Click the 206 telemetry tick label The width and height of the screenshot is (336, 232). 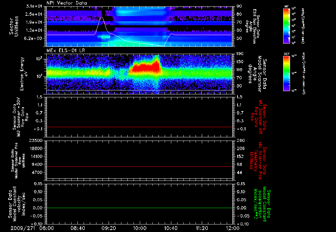240,148
